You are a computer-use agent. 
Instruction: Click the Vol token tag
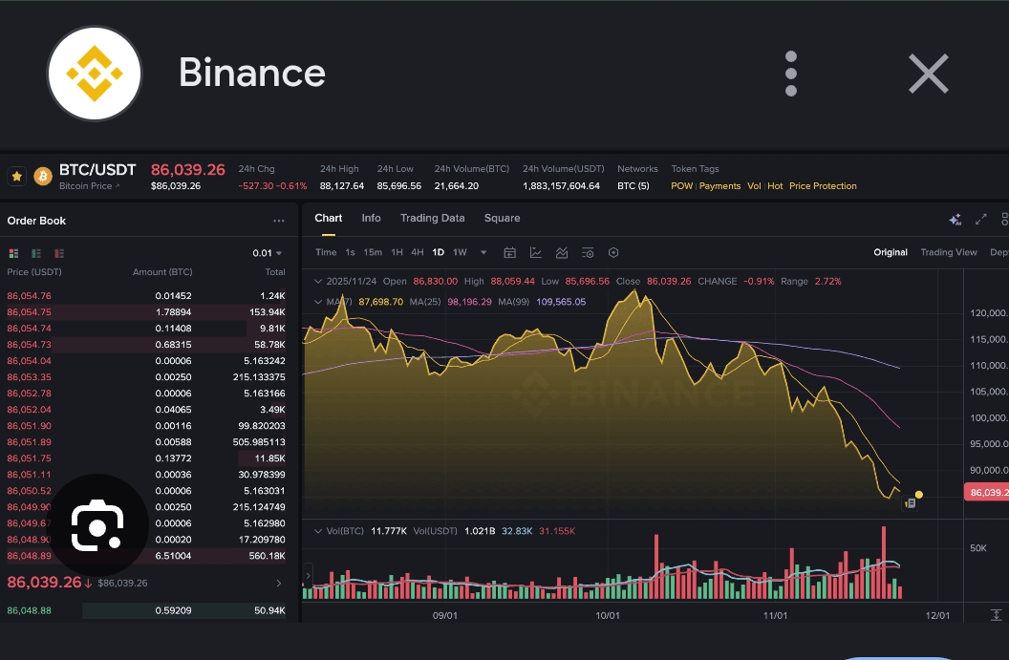[754, 186]
